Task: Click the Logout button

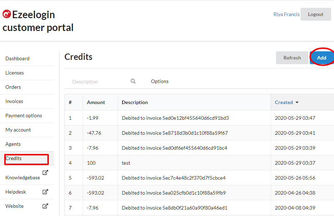Action: (x=316, y=14)
